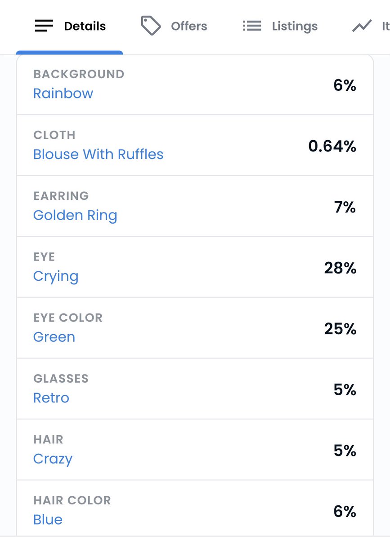Click the trending line chart icon

(x=362, y=26)
